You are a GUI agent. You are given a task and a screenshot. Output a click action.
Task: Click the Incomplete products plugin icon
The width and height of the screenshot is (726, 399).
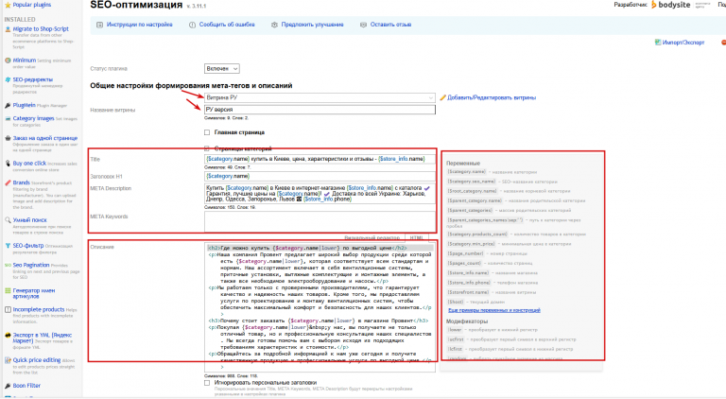click(x=8, y=310)
